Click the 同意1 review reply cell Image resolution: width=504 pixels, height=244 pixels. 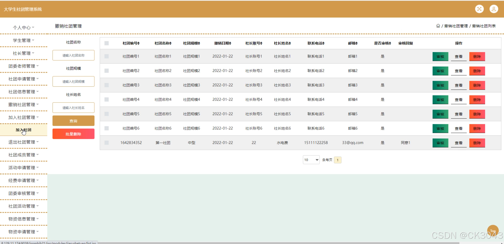(405, 143)
